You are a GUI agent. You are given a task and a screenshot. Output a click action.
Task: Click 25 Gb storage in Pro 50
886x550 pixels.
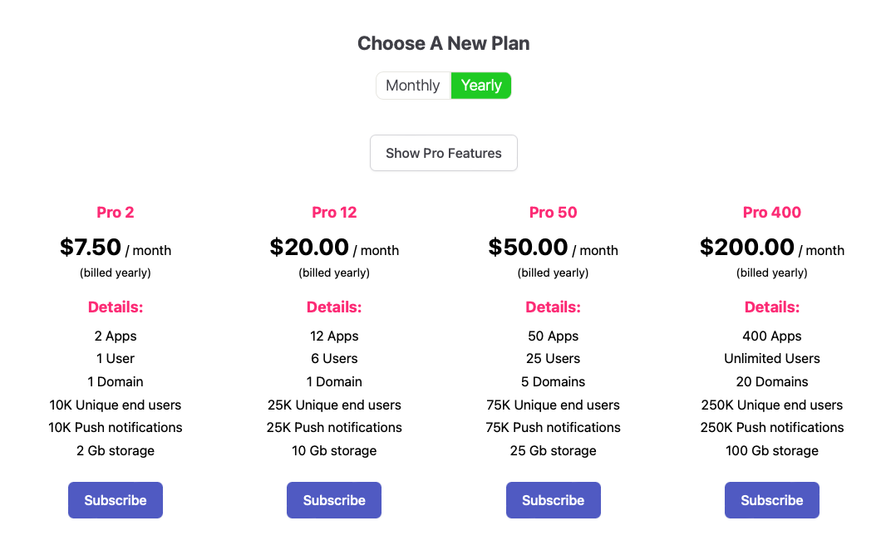[553, 451]
